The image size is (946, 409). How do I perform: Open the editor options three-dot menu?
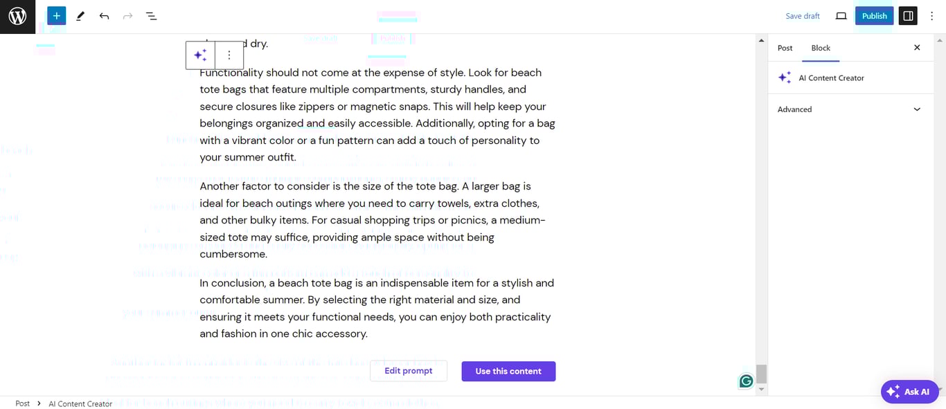click(931, 15)
